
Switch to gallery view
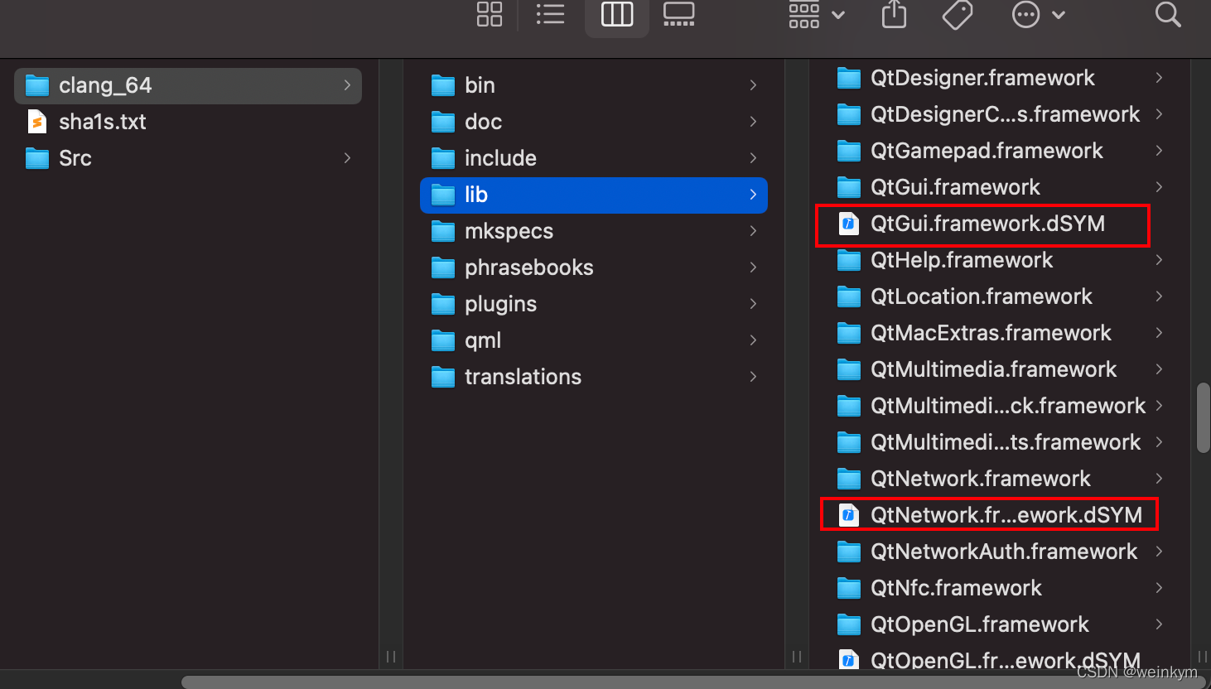[679, 14]
